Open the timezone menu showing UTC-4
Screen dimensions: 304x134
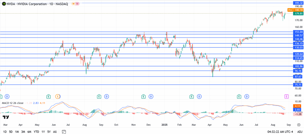point(279,131)
